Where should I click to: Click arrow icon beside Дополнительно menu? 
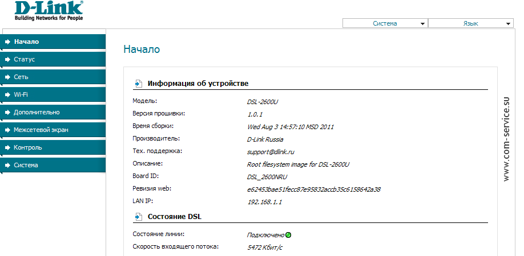point(8,113)
